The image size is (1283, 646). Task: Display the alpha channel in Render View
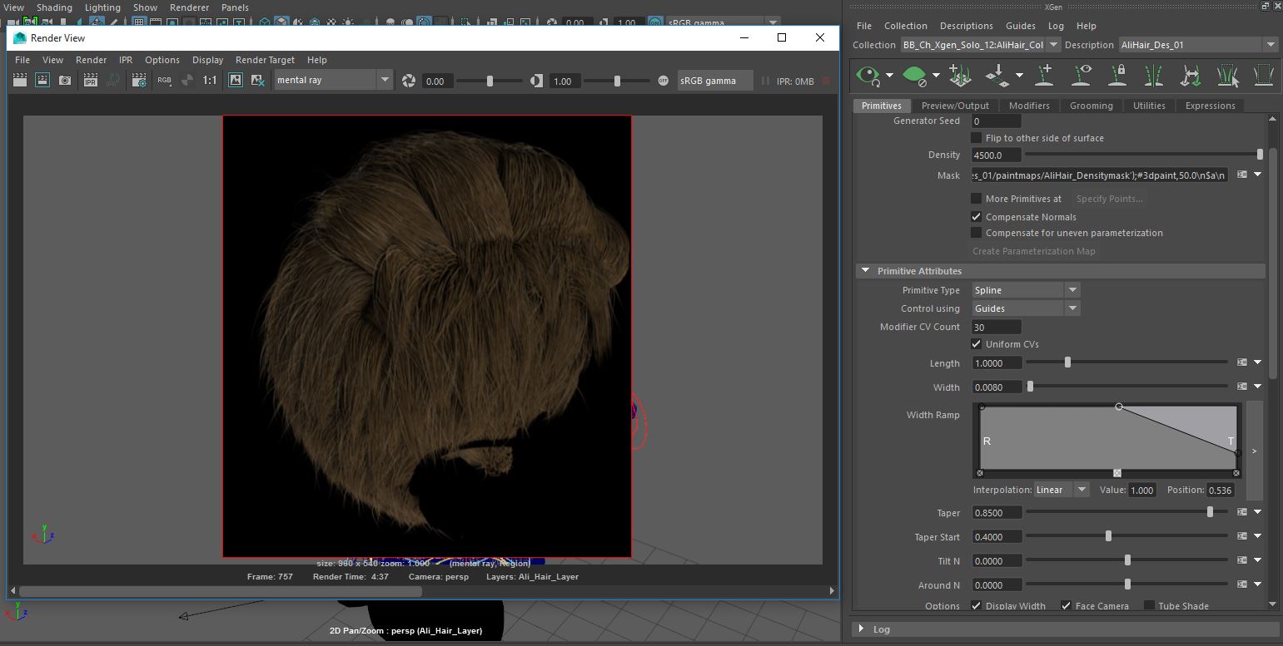click(x=187, y=80)
